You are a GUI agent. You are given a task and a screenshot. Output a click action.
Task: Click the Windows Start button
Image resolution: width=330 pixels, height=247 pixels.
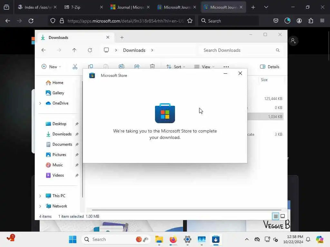(x=73, y=239)
